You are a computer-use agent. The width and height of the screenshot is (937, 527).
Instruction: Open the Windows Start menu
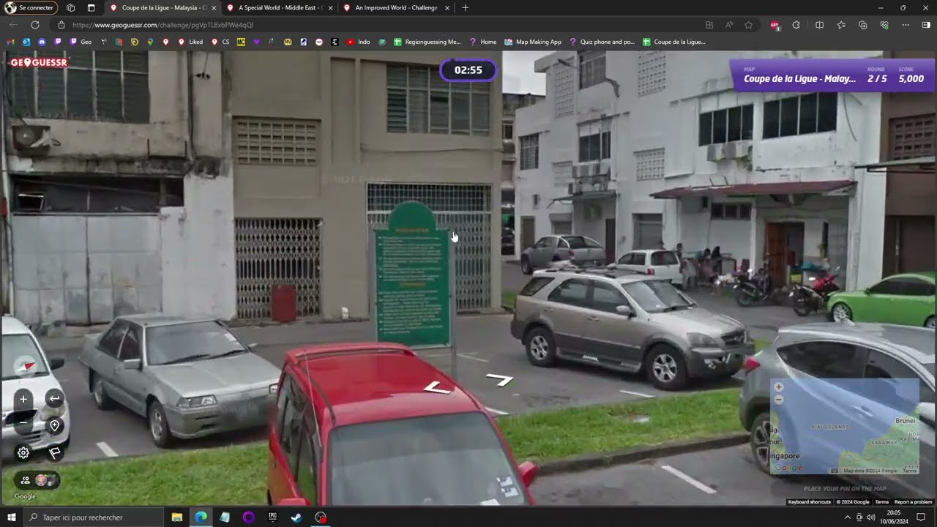click(11, 517)
